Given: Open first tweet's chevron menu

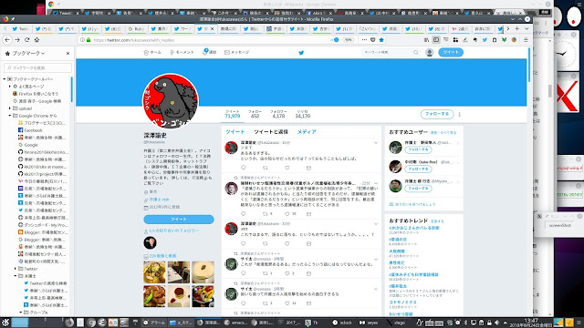Looking at the screenshot, I should (376, 143).
